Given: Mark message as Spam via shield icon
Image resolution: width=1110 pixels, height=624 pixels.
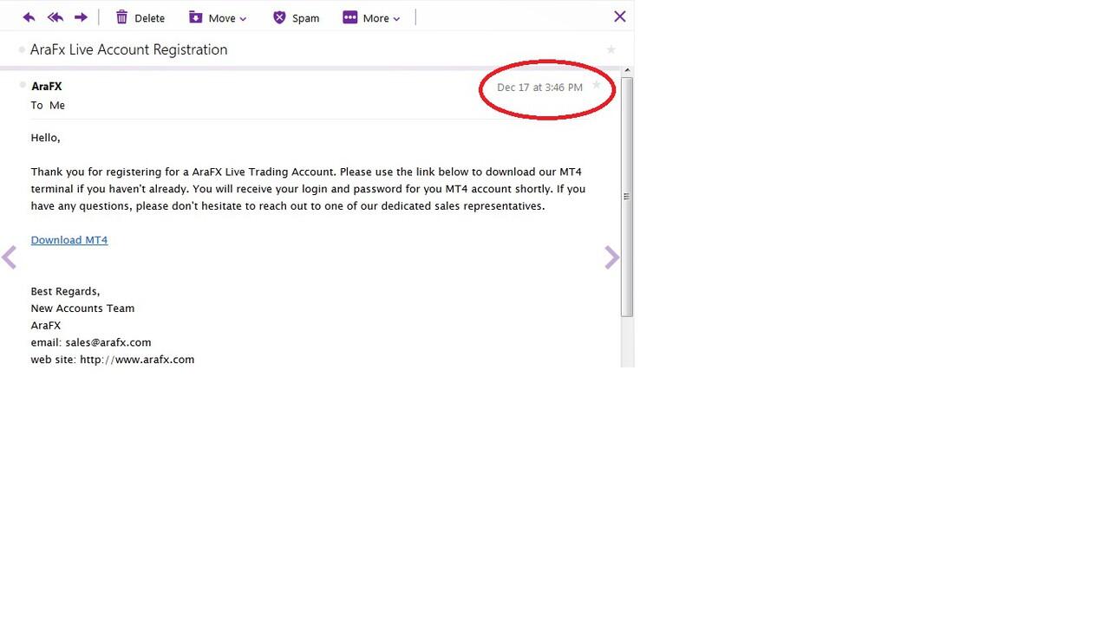Looking at the screenshot, I should coord(279,17).
